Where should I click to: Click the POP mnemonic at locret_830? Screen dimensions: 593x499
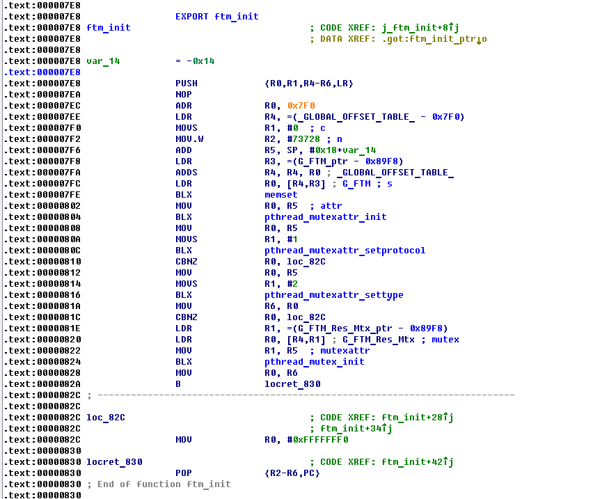pyautogui.click(x=184, y=473)
